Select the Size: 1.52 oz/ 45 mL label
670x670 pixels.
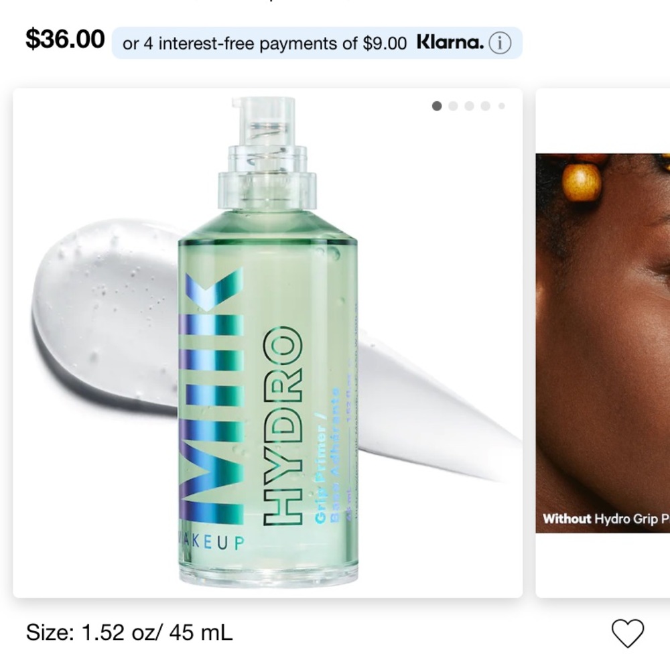(129, 632)
